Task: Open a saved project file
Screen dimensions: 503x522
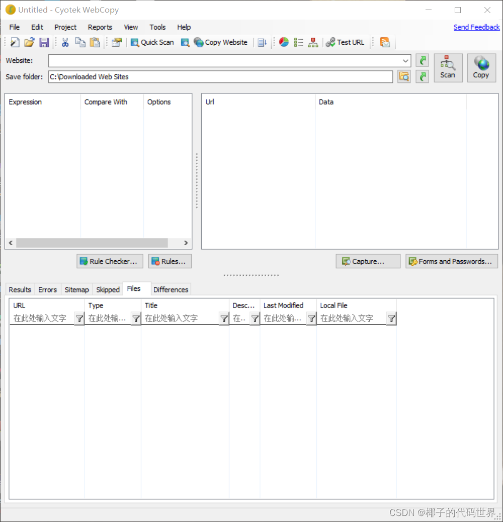Action: click(29, 42)
